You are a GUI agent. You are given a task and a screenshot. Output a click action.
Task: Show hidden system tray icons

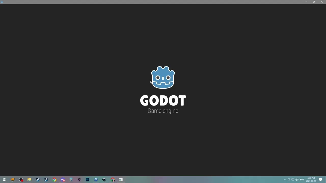285,180
